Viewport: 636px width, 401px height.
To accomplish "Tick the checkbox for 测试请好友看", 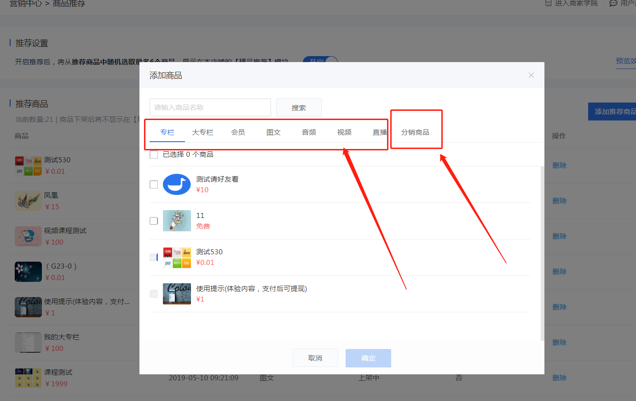I will pos(154,184).
